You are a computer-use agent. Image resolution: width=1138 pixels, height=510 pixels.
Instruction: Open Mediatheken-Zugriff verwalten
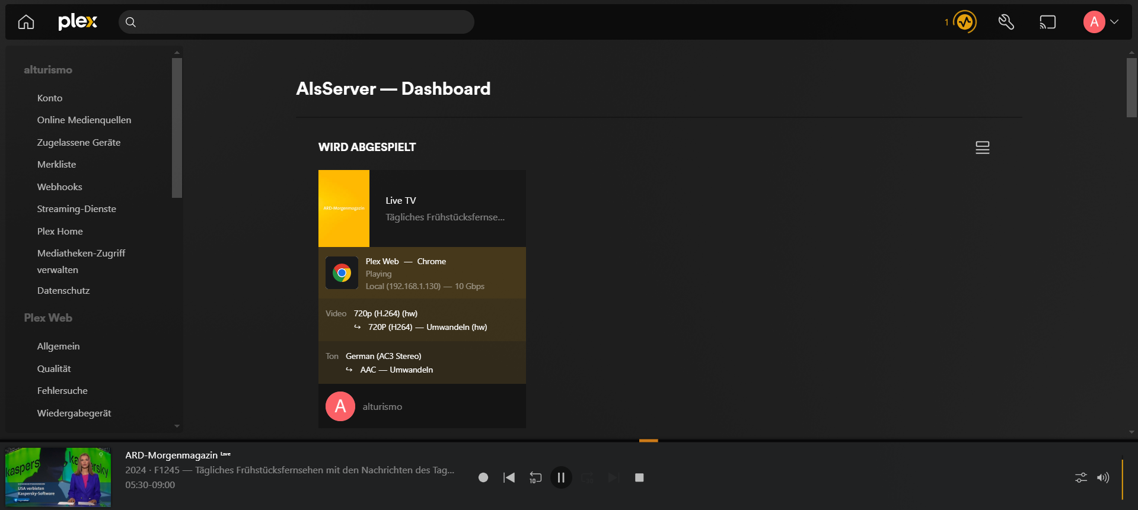(81, 261)
